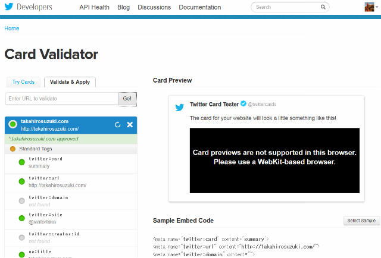Click @viatortaka under twitter:site
Image resolution: width=381 pixels, height=258 pixels.
pyautogui.click(x=42, y=222)
